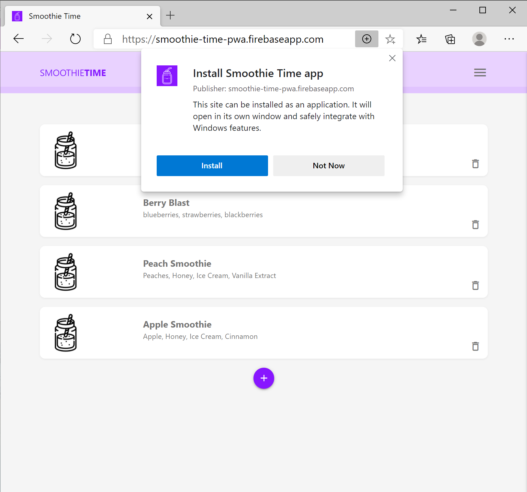The height and width of the screenshot is (492, 527).
Task: Click the Apple Smoothie title
Action: pos(177,325)
